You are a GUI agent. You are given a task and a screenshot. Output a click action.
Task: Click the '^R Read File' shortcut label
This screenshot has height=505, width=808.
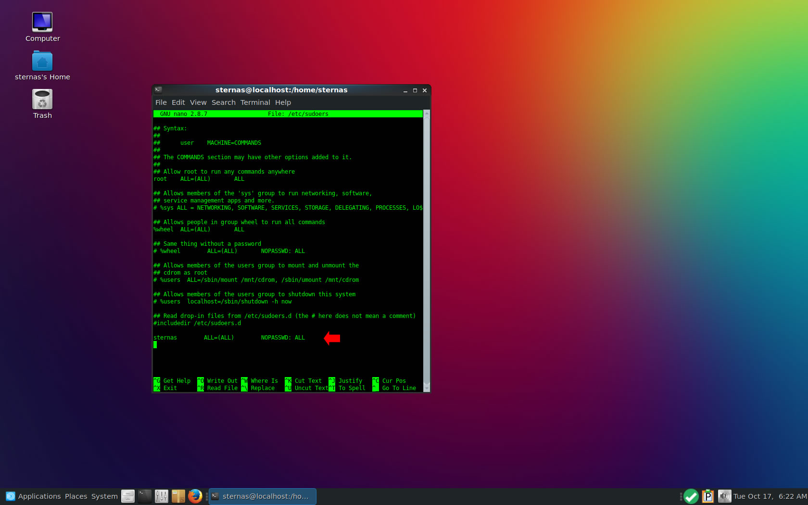(x=217, y=388)
